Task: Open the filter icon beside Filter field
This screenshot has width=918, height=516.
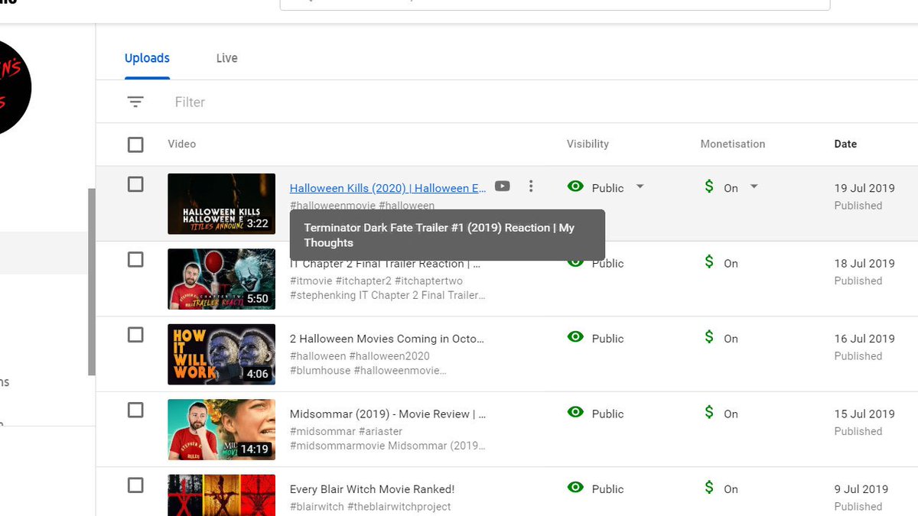Action: (135, 102)
